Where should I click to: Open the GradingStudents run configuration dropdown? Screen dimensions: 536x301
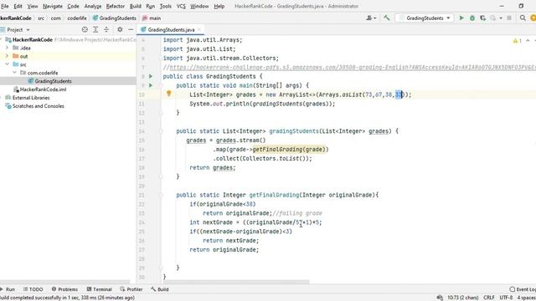(x=425, y=18)
